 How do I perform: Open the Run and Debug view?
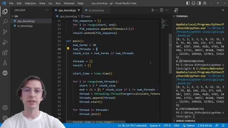5,42
